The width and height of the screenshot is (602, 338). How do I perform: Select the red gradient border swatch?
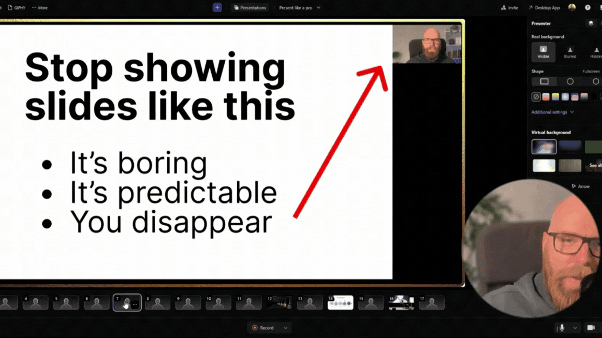pos(546,96)
